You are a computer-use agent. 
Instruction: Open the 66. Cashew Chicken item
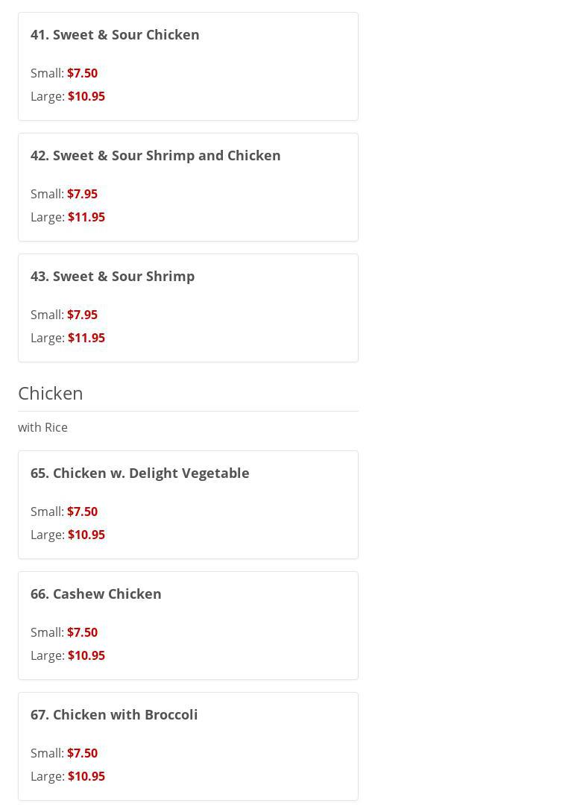coord(95,594)
